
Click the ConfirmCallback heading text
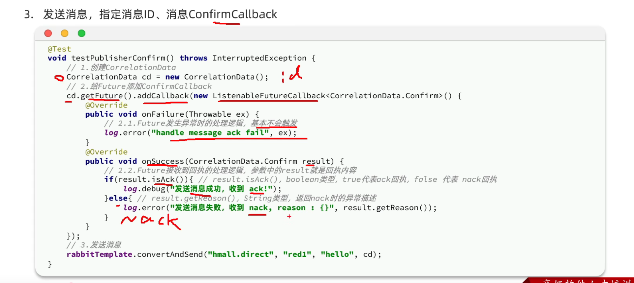tap(233, 14)
